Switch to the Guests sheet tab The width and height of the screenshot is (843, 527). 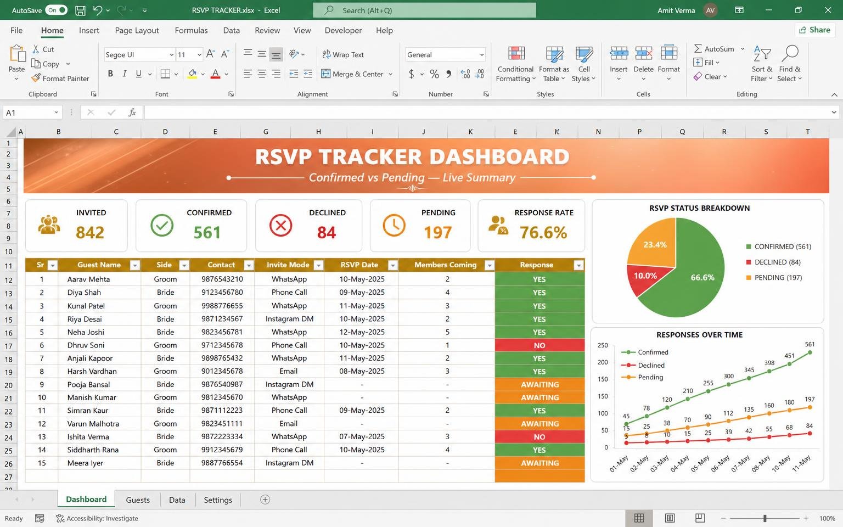138,500
